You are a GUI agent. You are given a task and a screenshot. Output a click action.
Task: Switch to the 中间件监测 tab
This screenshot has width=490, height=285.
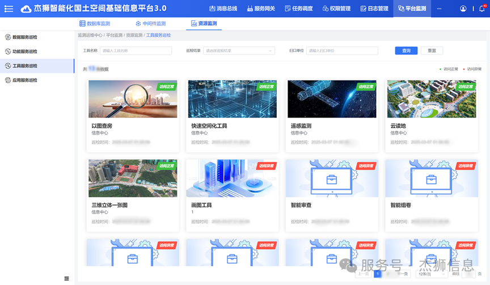(x=151, y=23)
